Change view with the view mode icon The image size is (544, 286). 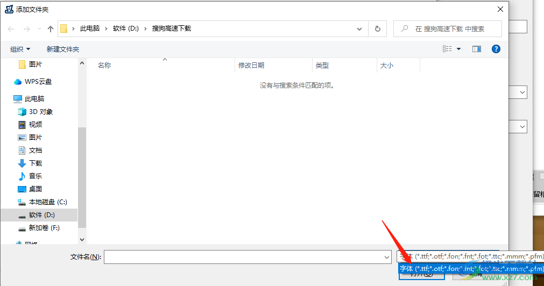(x=447, y=49)
